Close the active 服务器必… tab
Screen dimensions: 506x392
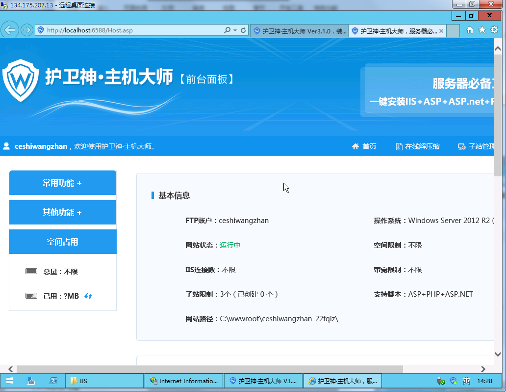tap(441, 31)
